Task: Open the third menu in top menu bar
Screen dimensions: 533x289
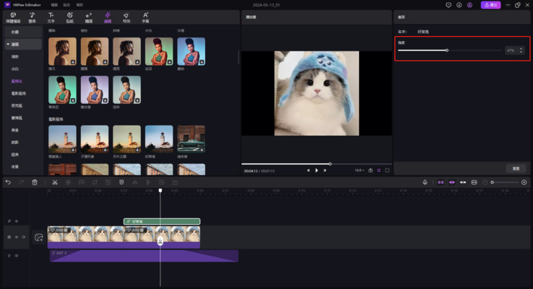Action: 79,5
